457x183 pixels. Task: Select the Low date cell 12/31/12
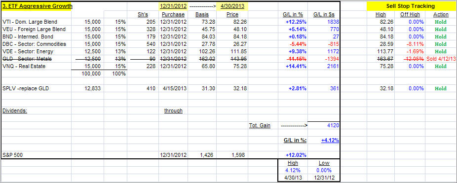324,178
